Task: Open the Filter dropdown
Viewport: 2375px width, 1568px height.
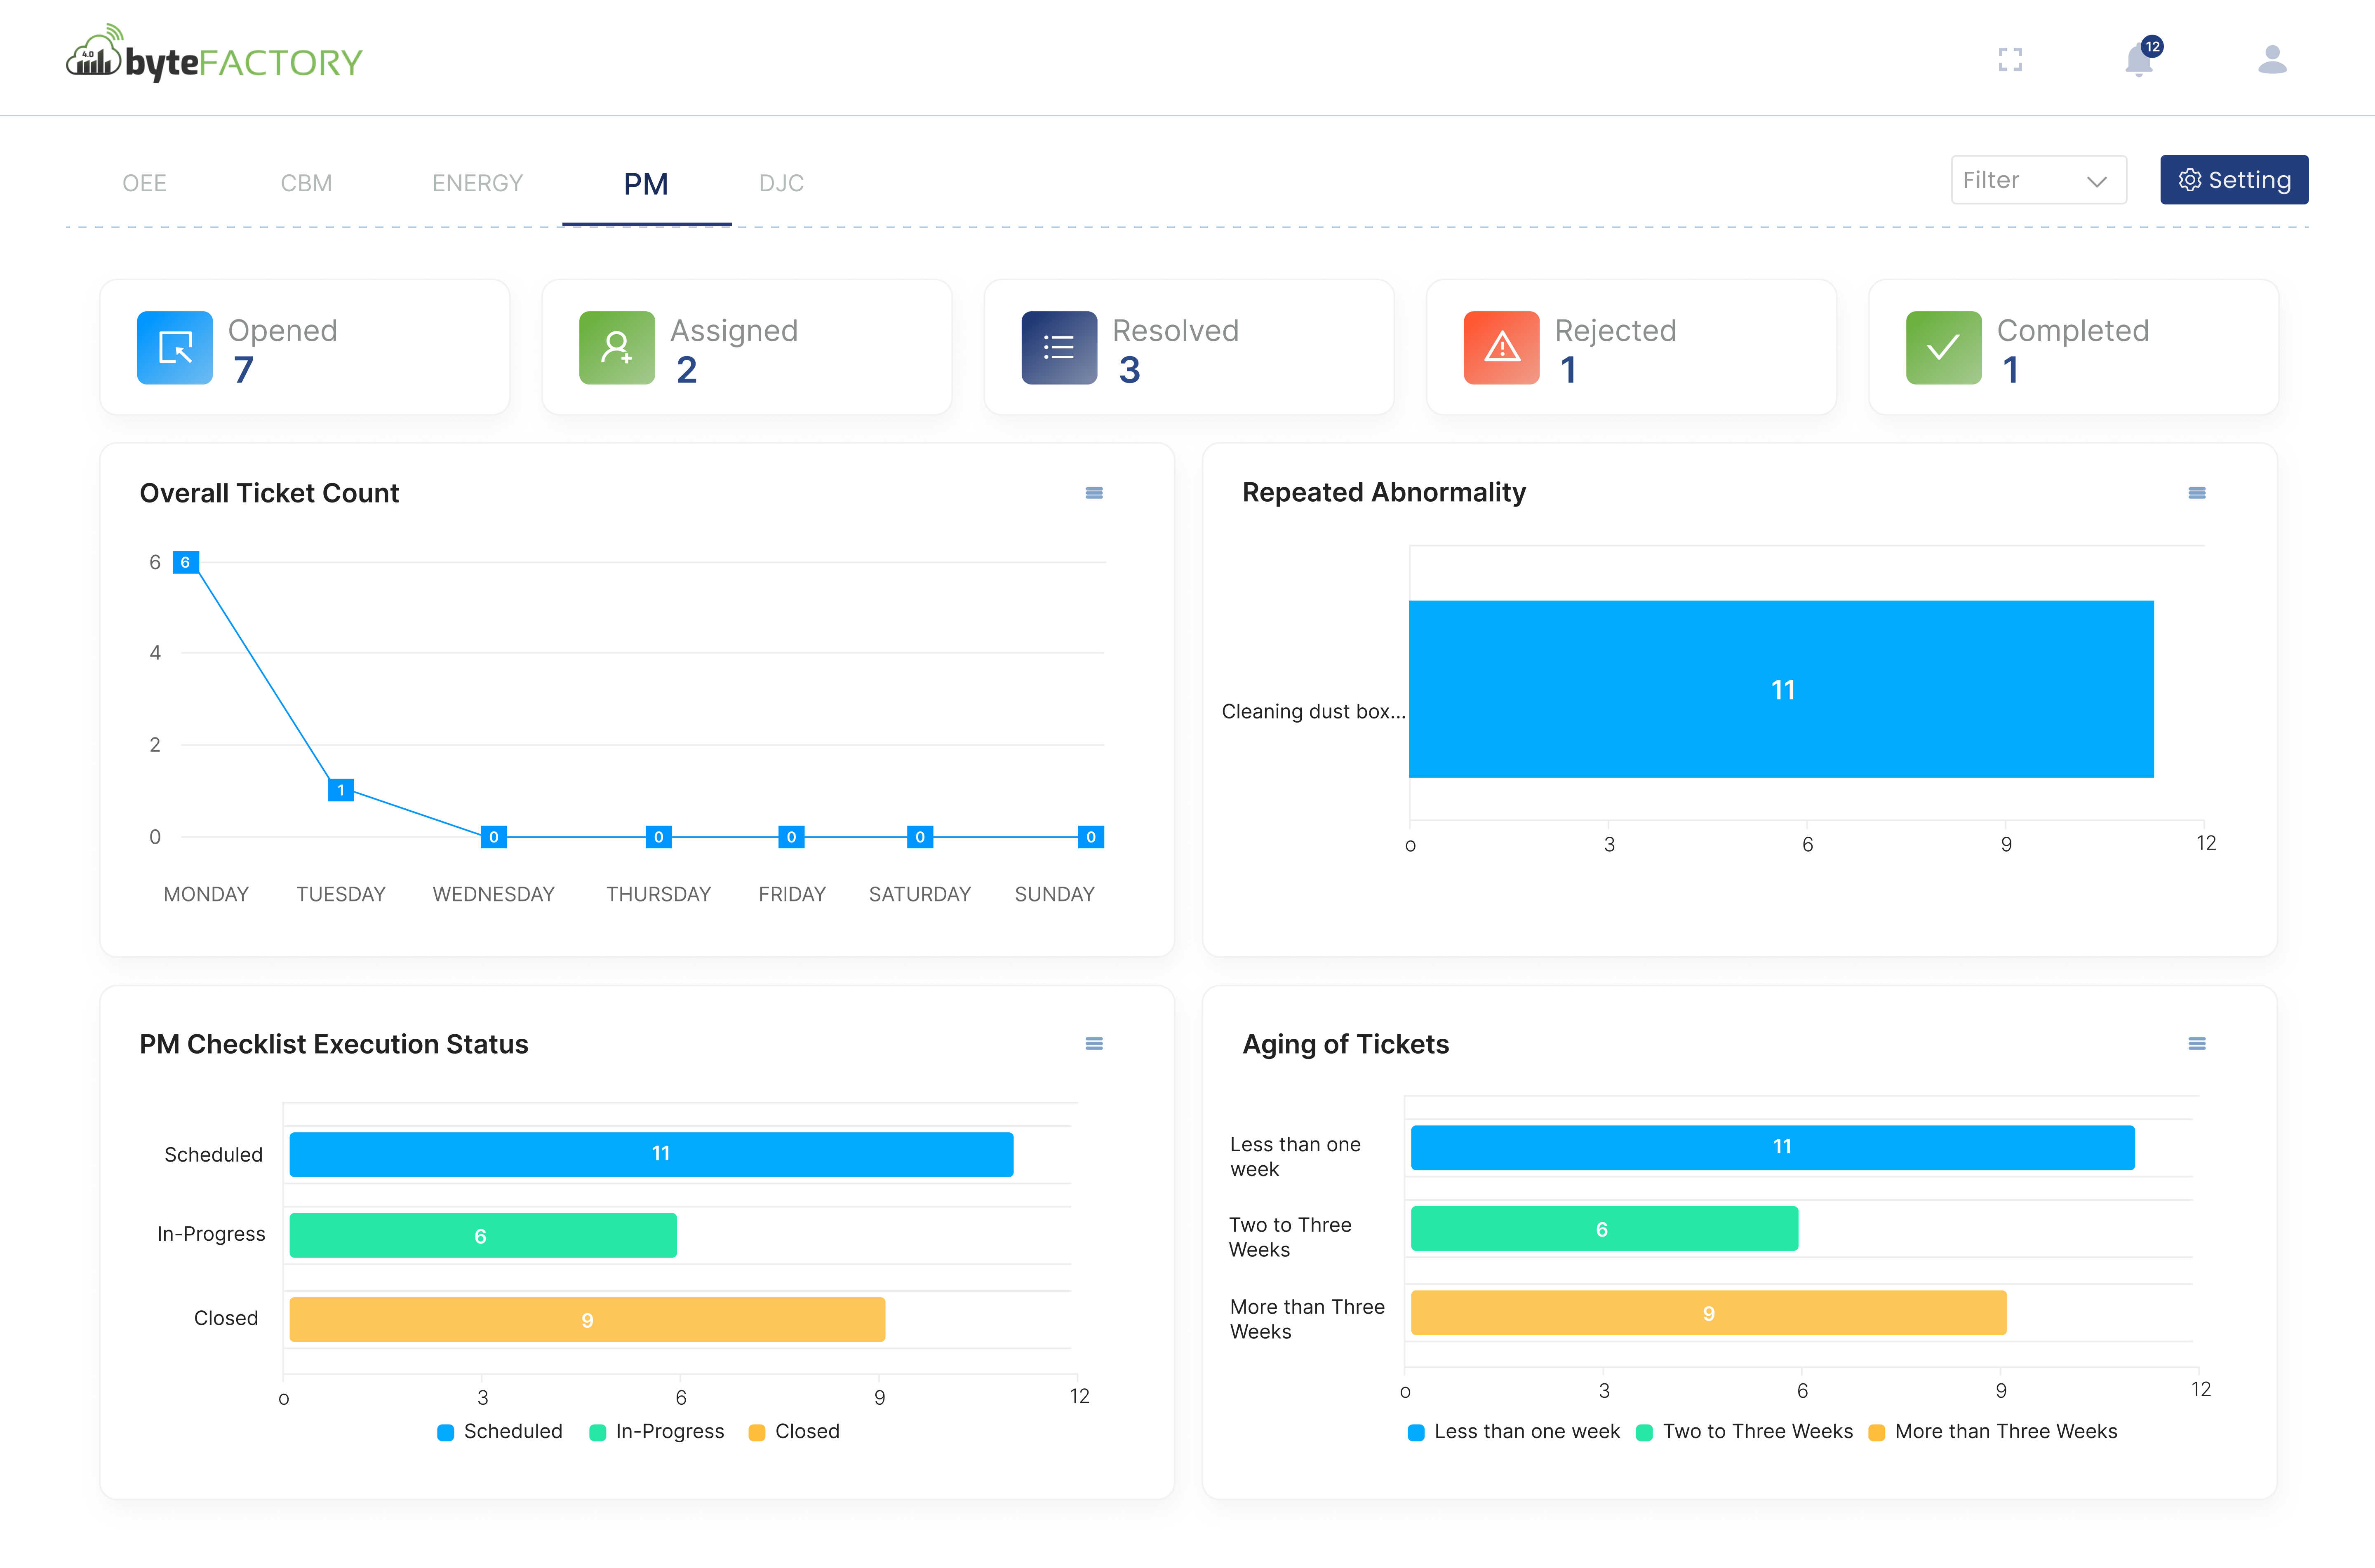Action: pyautogui.click(x=2038, y=180)
